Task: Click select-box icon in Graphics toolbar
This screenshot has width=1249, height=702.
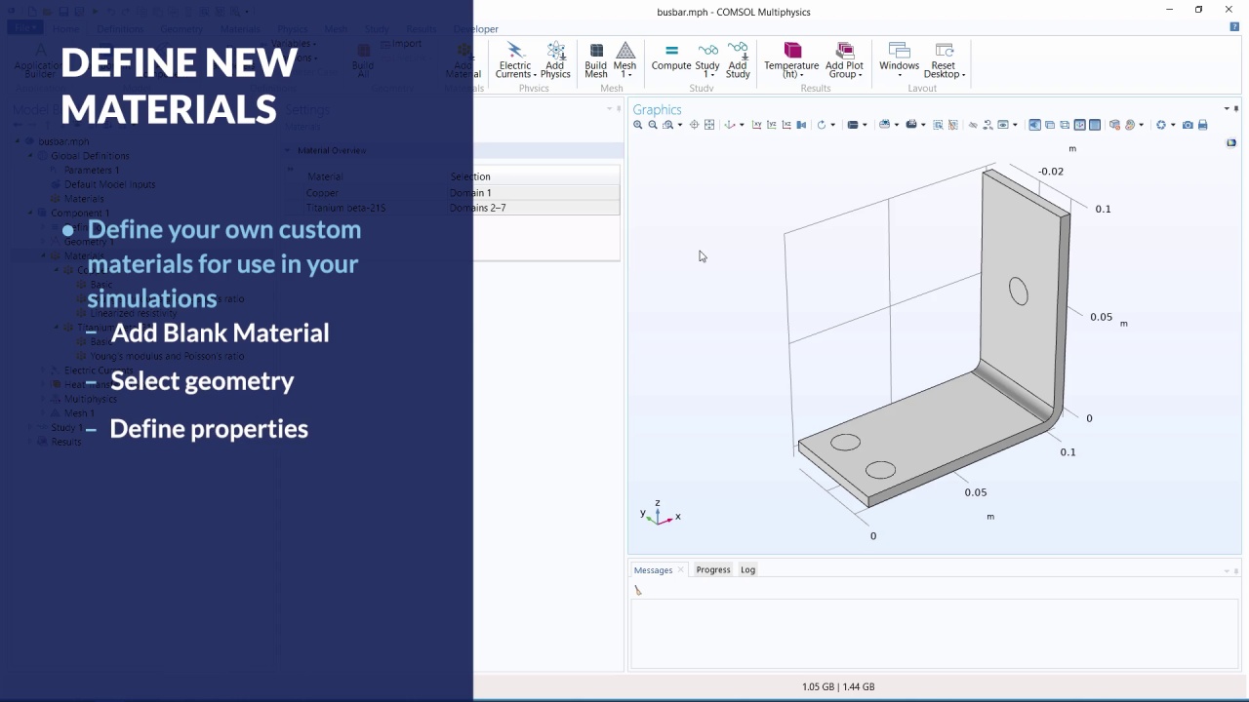Action: click(x=938, y=125)
